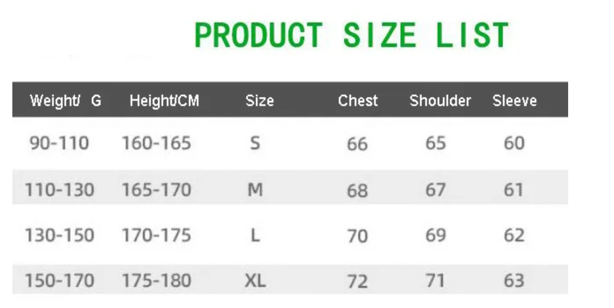The width and height of the screenshot is (614, 308).
Task: Click the Sleeve column header
Action: (x=514, y=101)
